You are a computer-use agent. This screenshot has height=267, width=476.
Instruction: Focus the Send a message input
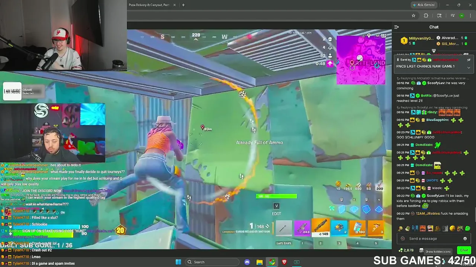point(433,239)
